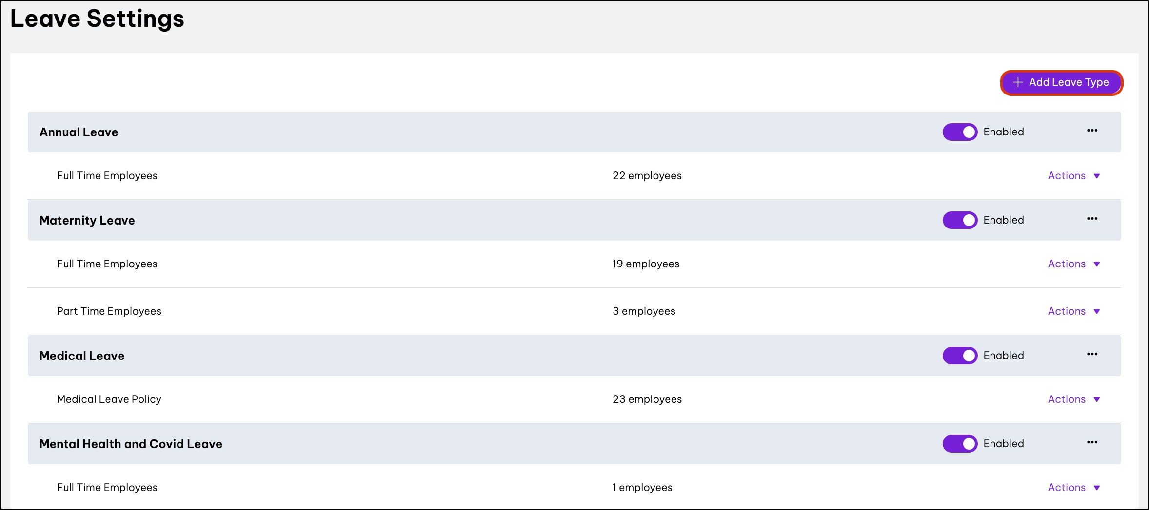Expand Actions for Medical Leave Policy

(1073, 399)
